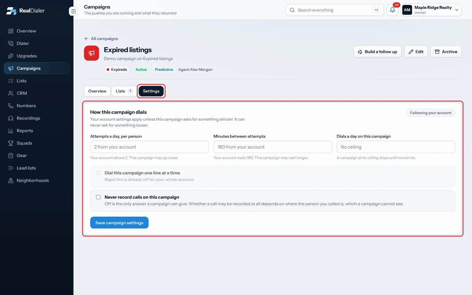
Task: Open the Overview sidebar icon
Action: pos(11,31)
